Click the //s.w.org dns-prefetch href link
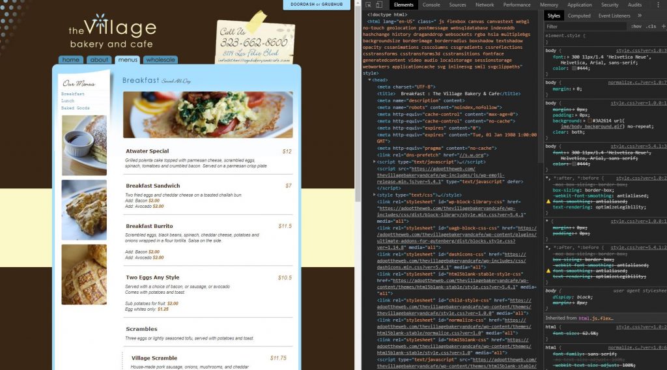This screenshot has width=667, height=370. click(472, 155)
